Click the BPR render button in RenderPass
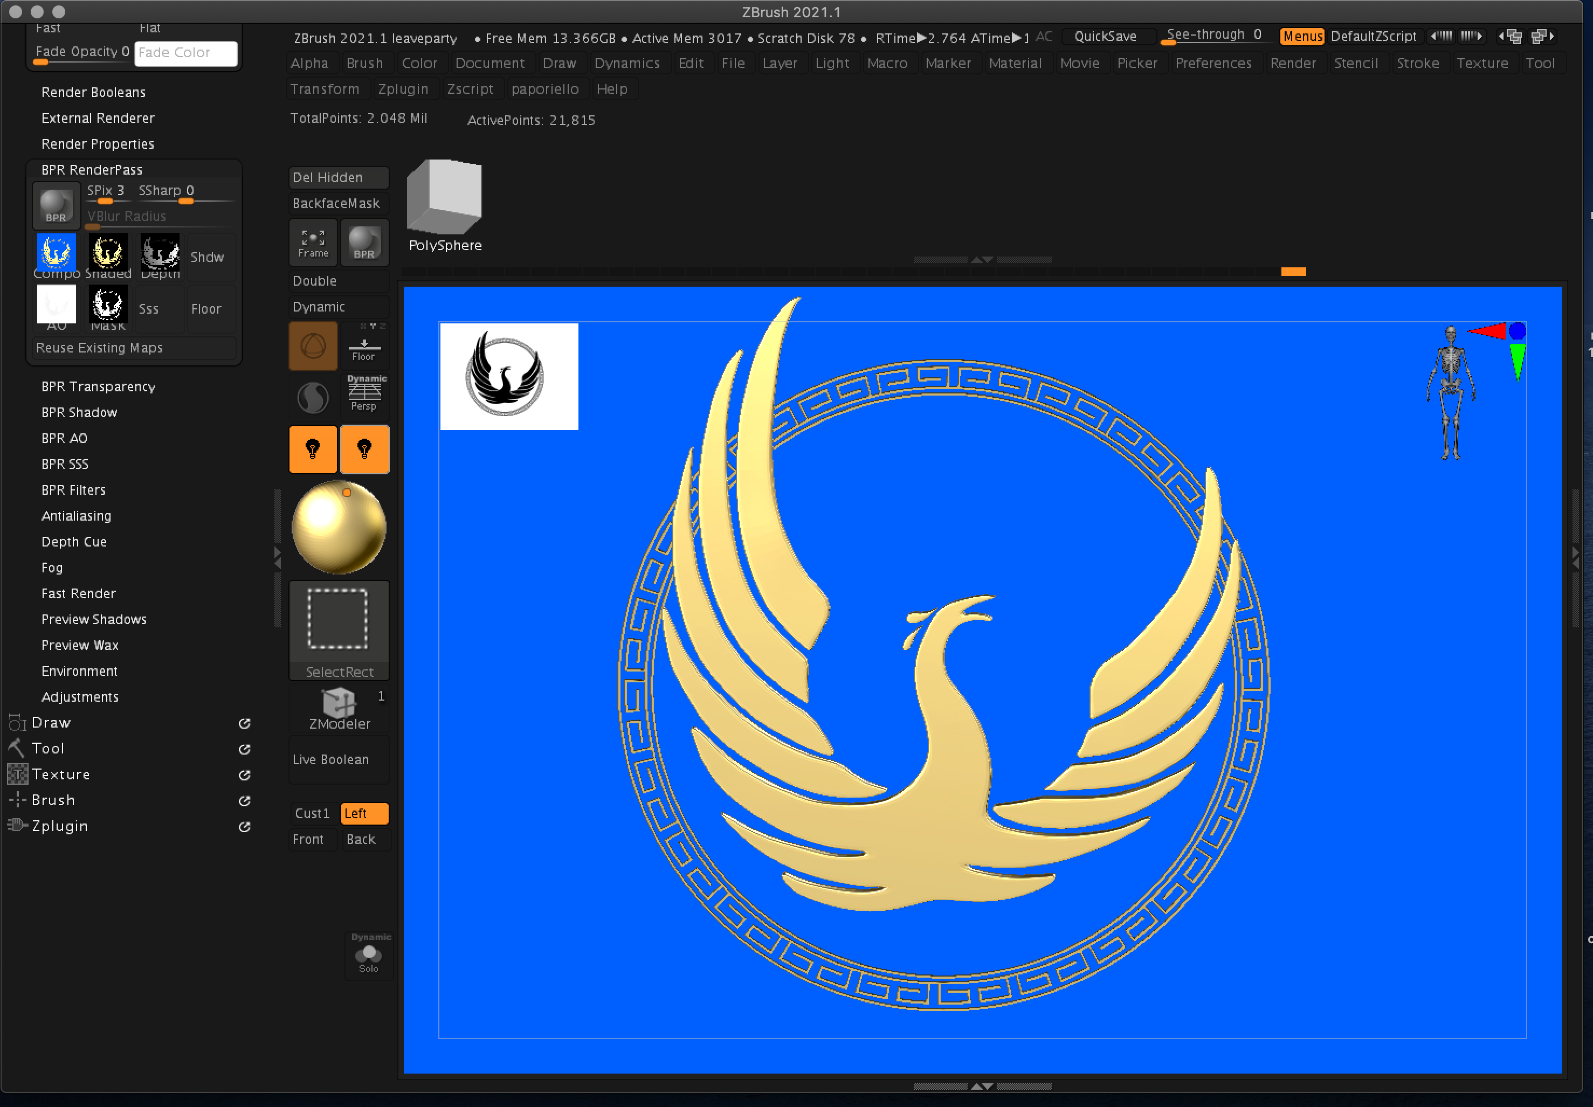 tap(56, 206)
